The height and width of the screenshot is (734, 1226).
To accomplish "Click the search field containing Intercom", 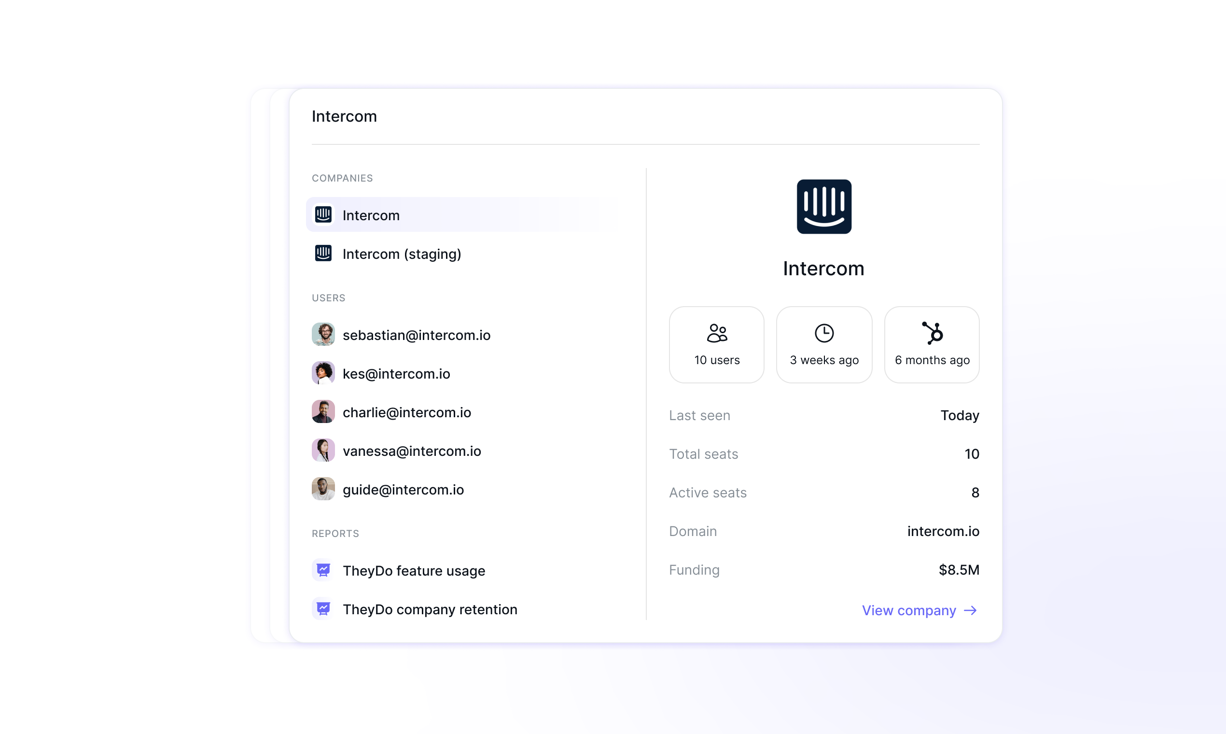I will point(645,117).
